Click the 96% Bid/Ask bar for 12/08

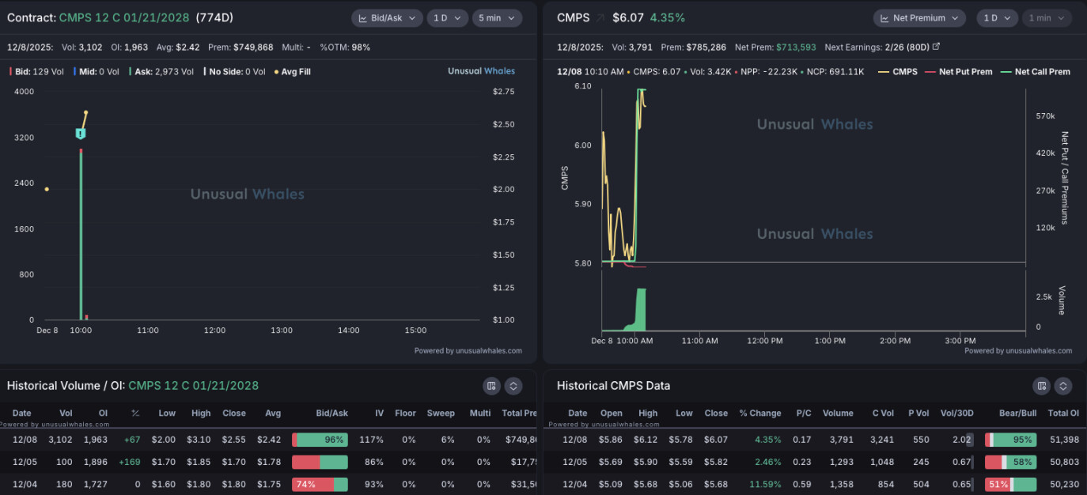click(x=320, y=440)
